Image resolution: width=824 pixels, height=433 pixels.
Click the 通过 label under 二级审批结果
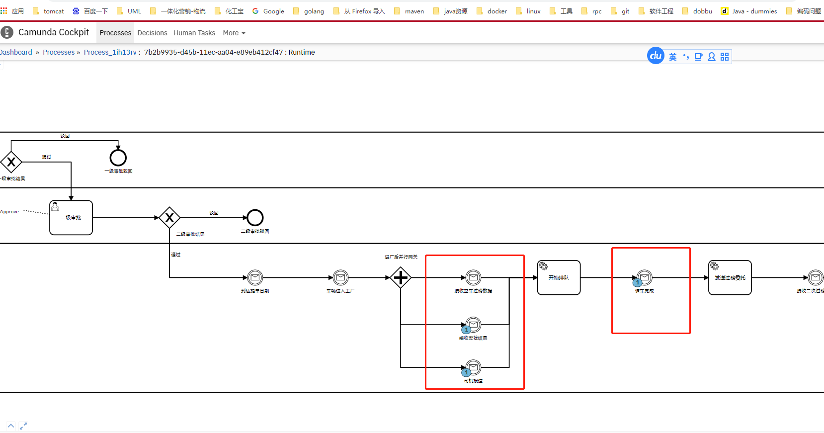(x=176, y=255)
